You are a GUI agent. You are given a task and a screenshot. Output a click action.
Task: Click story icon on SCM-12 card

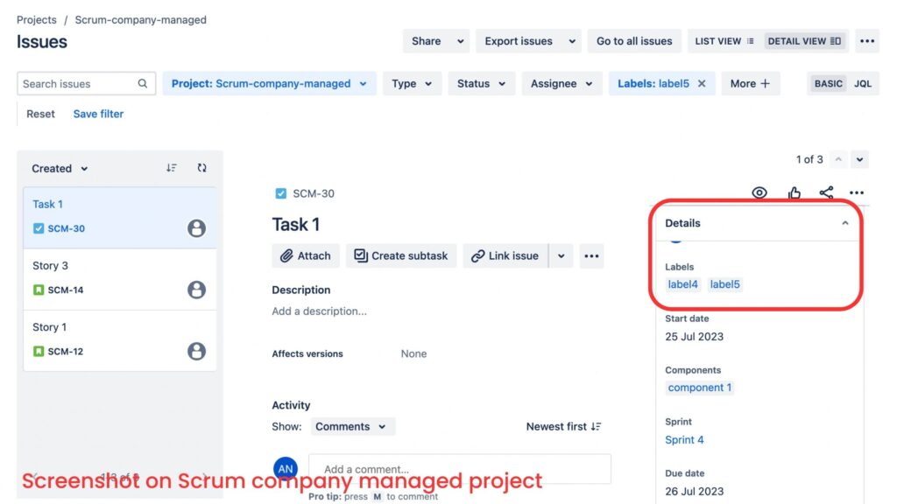coord(39,351)
